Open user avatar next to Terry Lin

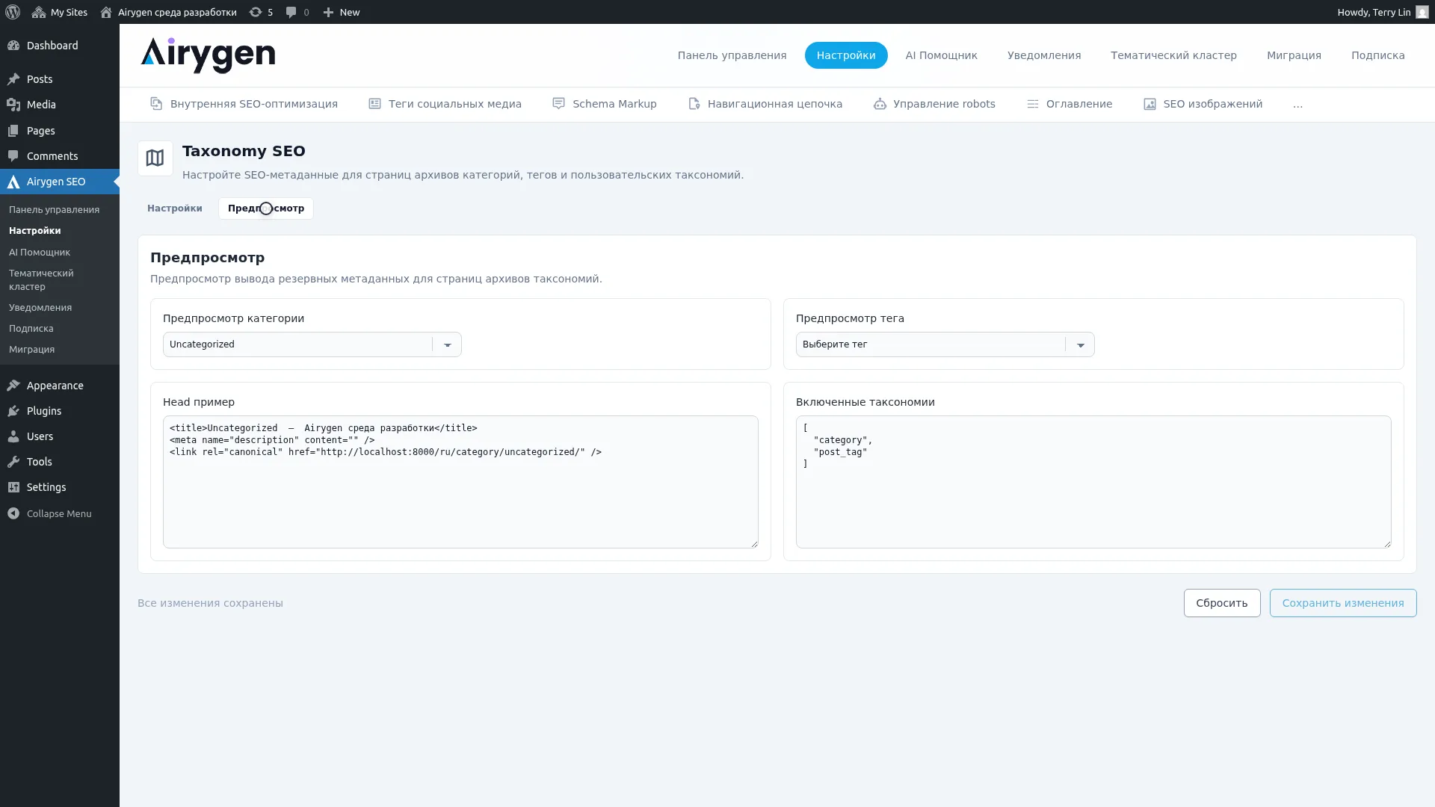(1422, 12)
